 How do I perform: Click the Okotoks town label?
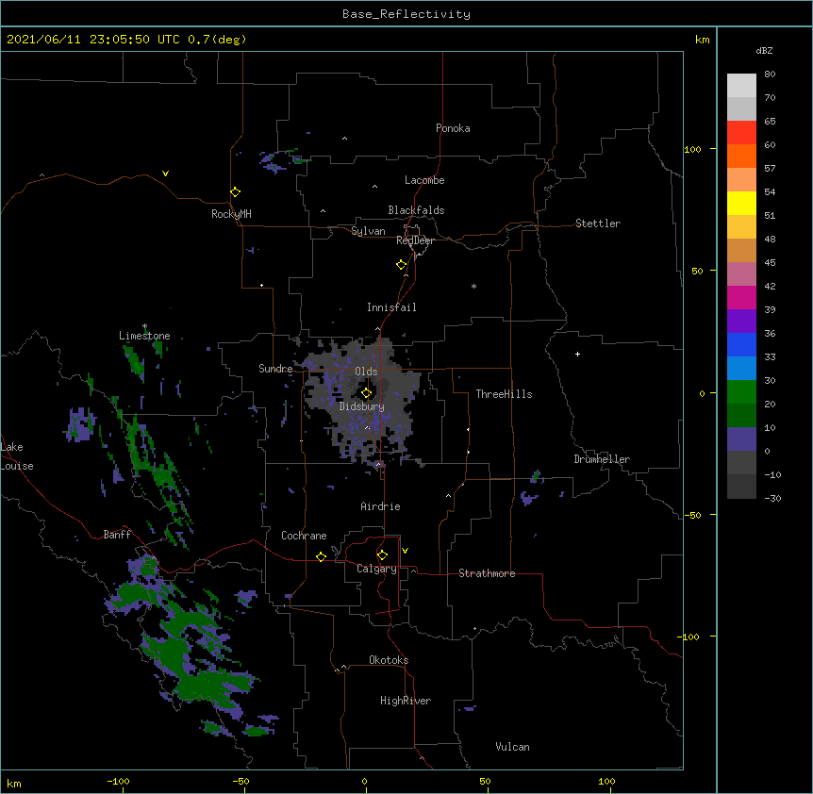click(389, 660)
